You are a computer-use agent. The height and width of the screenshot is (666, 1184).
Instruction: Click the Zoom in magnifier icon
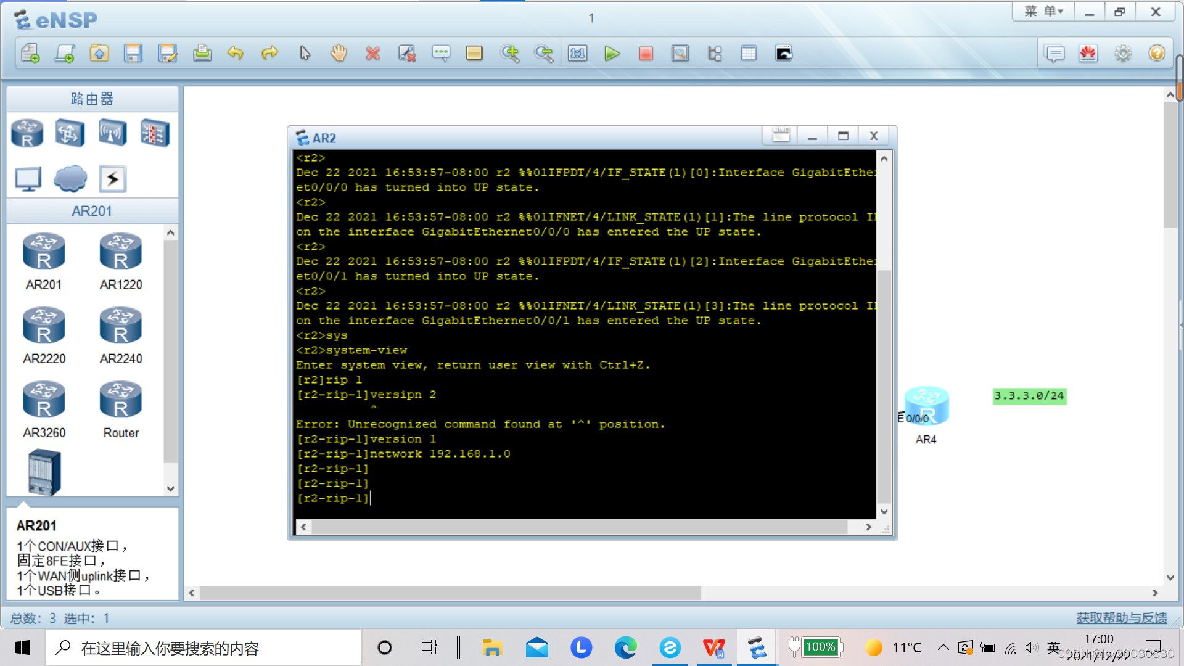510,54
